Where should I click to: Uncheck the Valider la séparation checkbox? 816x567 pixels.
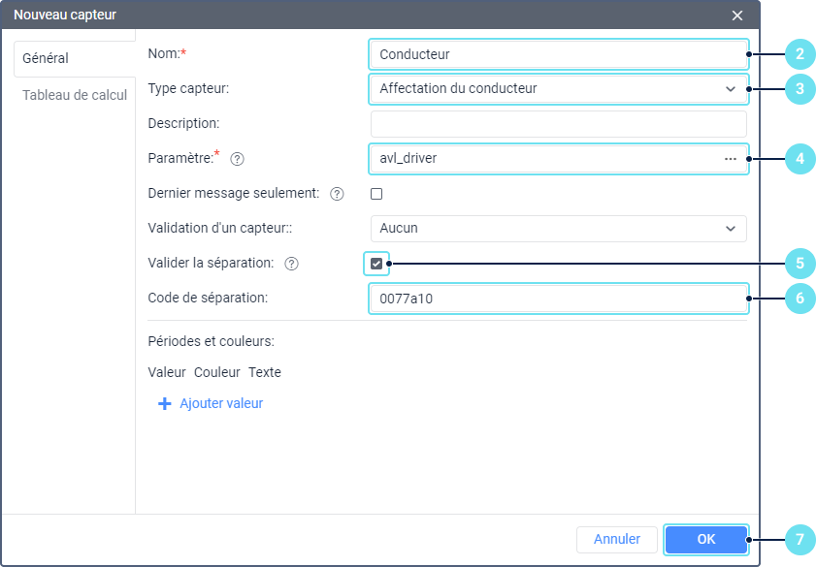[x=376, y=264]
